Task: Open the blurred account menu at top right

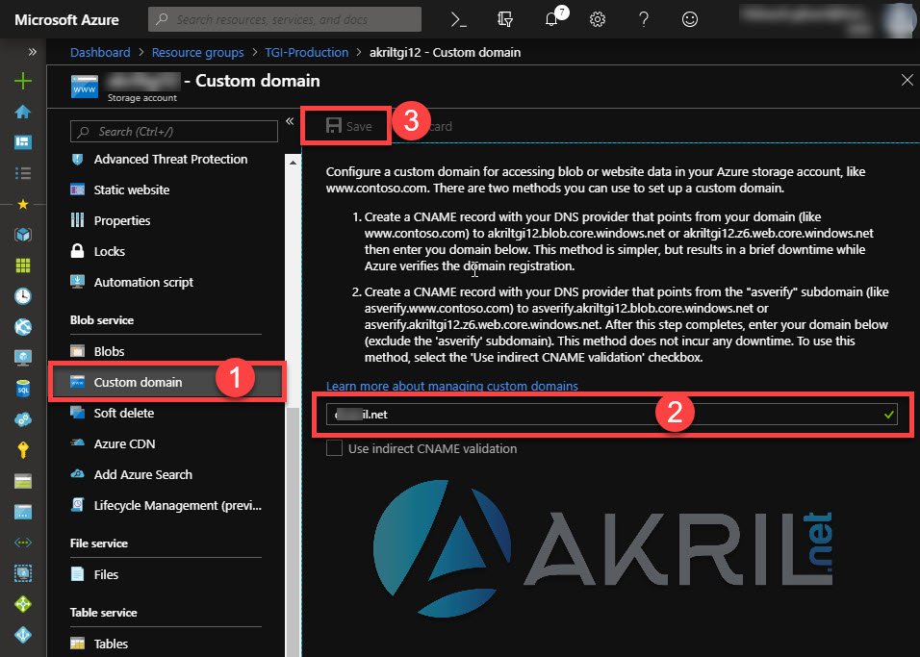Action: pos(828,20)
